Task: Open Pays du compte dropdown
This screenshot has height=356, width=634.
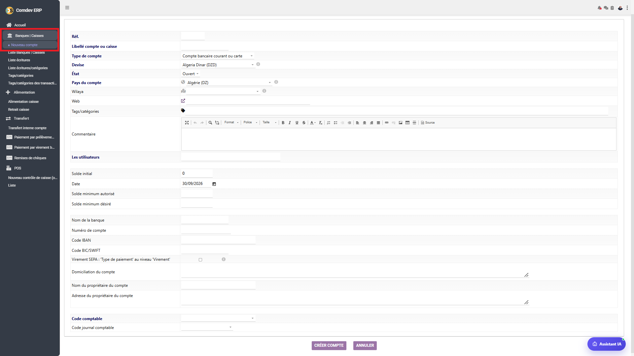Action: click(229, 83)
